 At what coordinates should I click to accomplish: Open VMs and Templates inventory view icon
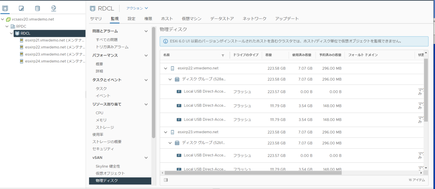21,8
